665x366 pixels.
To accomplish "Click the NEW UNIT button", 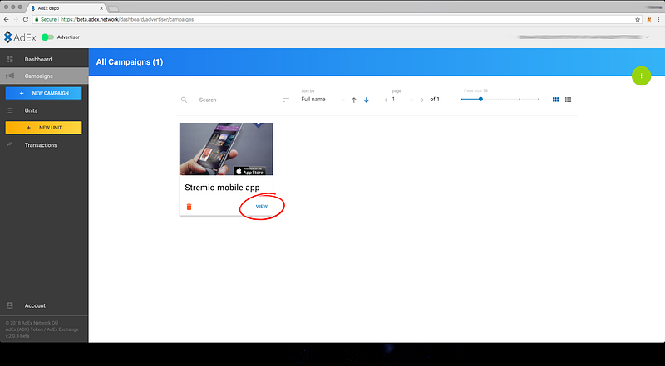I will coord(44,128).
